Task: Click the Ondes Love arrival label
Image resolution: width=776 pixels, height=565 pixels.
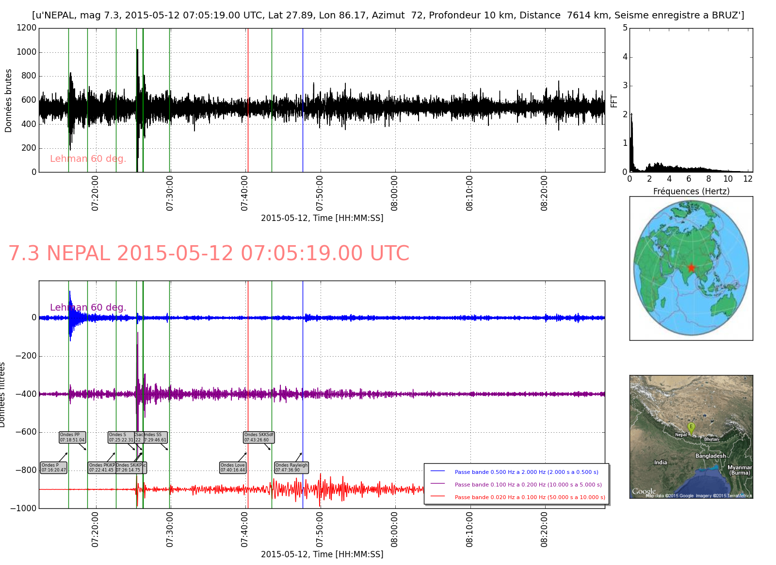Action: pyautogui.click(x=233, y=468)
